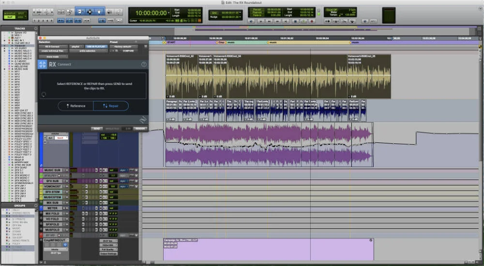Select the Campaign for Wool FINE CUT video clip
This screenshot has width=484, height=266.
tap(268, 250)
